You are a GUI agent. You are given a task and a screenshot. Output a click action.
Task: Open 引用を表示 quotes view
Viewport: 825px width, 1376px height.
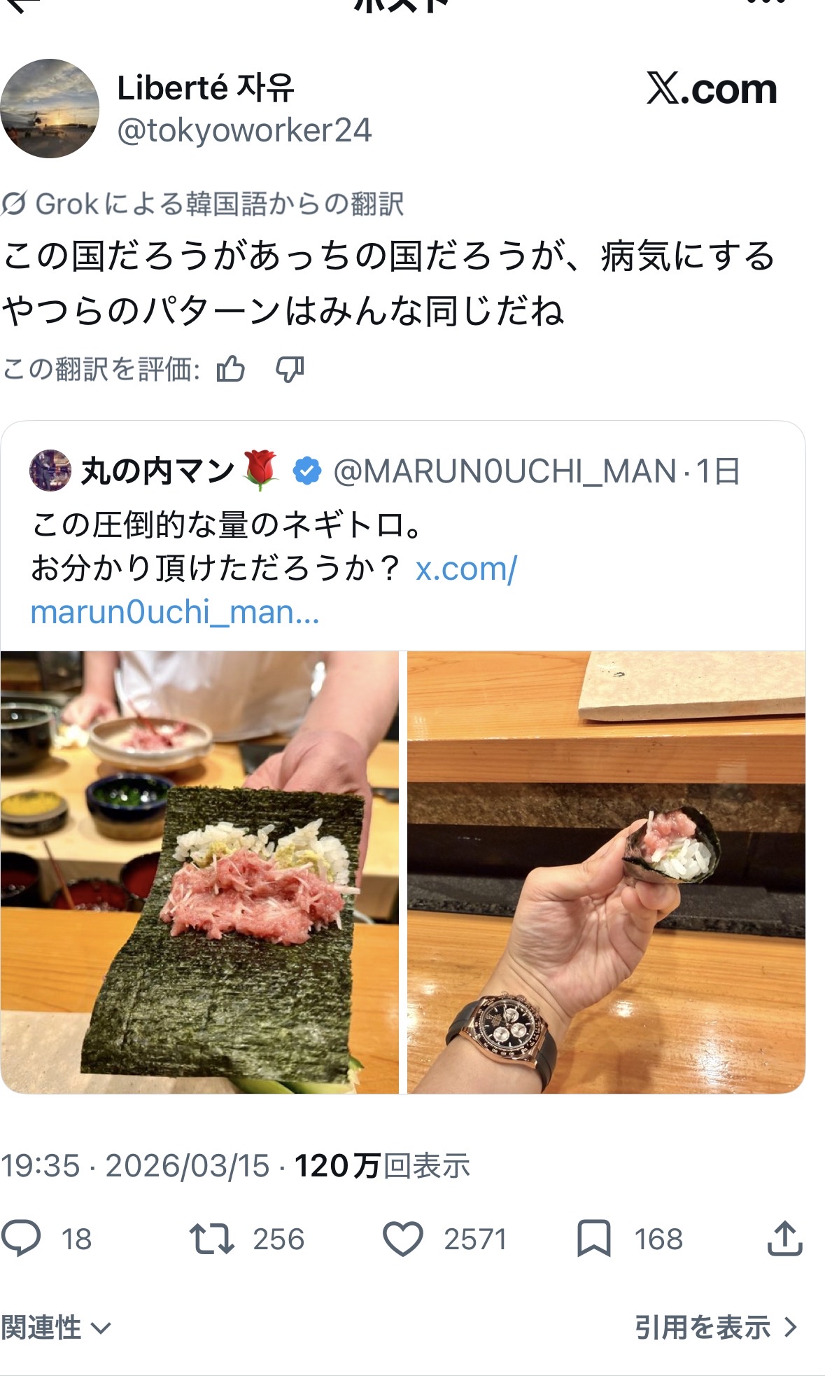pyautogui.click(x=716, y=1327)
